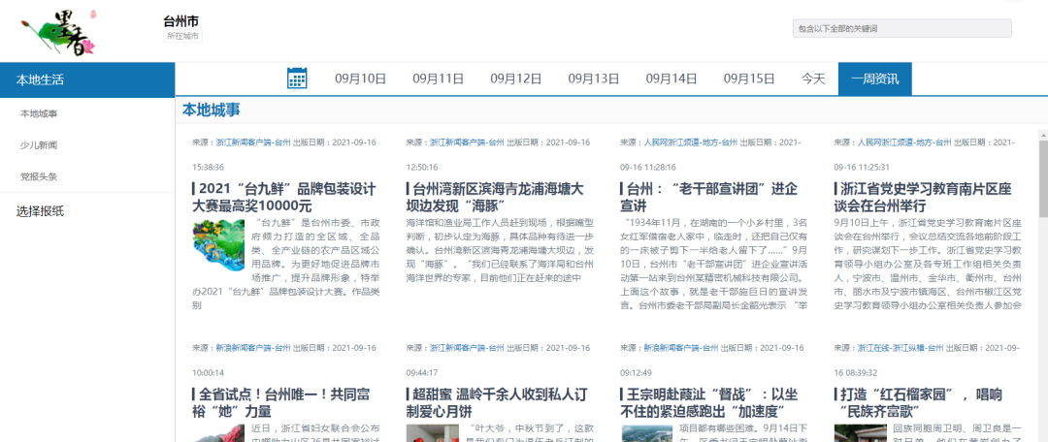Click summary text of 党史学习教育 article
This screenshot has width=1048, height=442.
pyautogui.click(x=928, y=264)
